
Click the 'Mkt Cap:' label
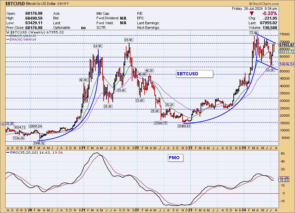pos(103,13)
